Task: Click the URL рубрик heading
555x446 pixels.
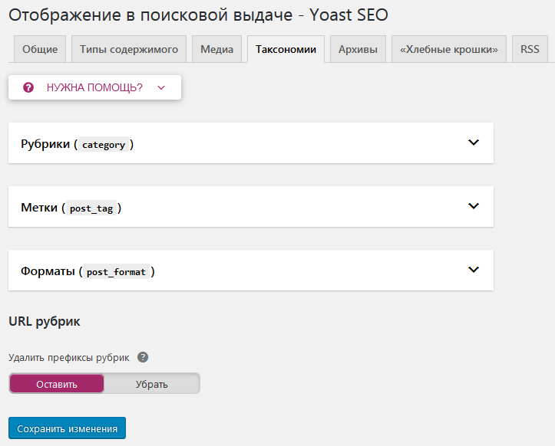Action: tap(45, 321)
